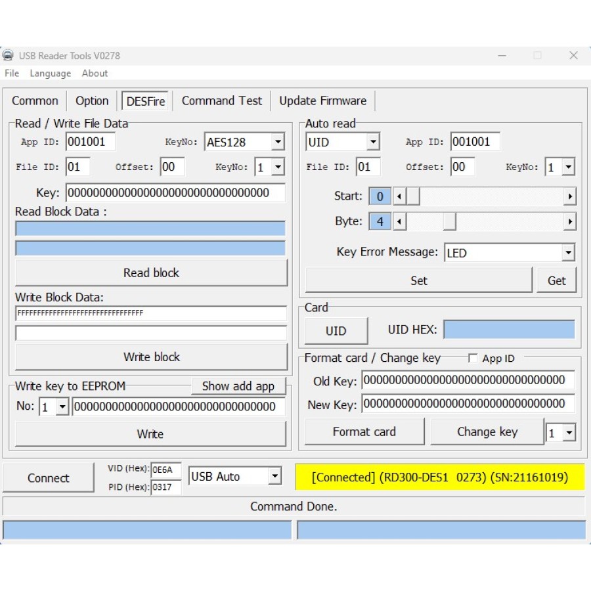This screenshot has width=591, height=591.
Task: Click the Byte slider right arrow
Action: click(x=569, y=222)
